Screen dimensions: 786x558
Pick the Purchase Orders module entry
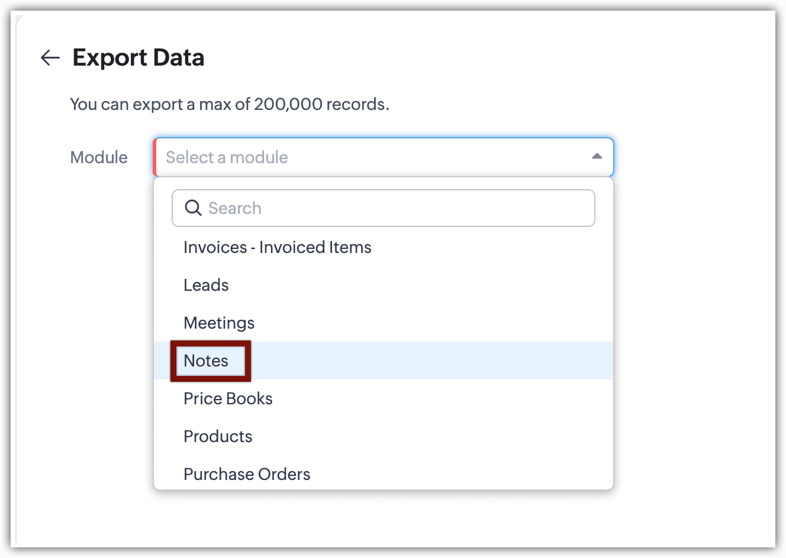[x=247, y=474]
